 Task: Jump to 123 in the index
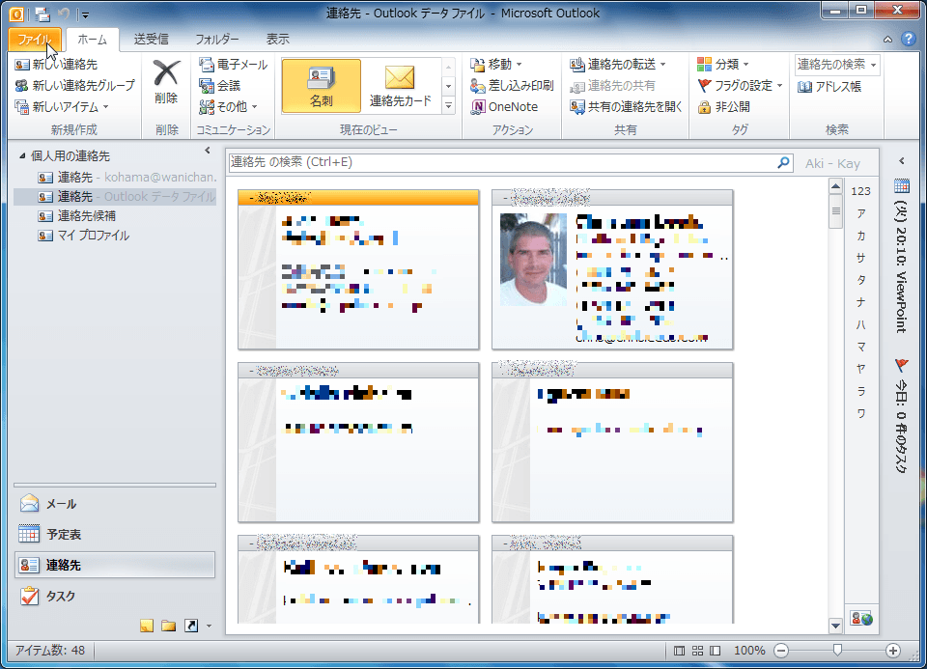coord(860,191)
